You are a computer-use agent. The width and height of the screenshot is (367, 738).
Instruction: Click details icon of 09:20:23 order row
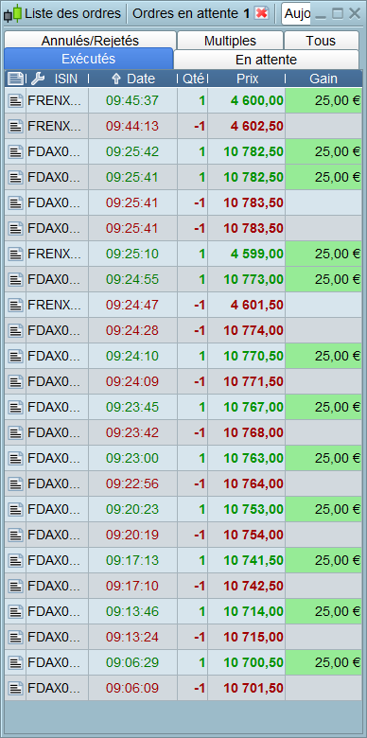pos(15,509)
